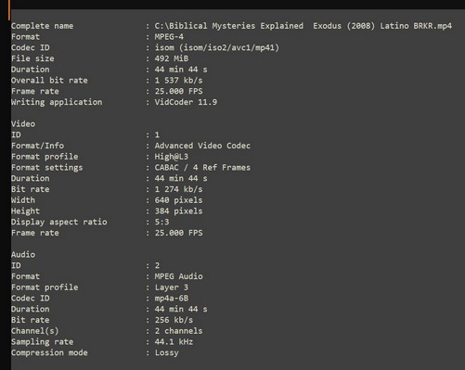465x370 pixels.
Task: Click the Audio section heading
Action: point(23,255)
